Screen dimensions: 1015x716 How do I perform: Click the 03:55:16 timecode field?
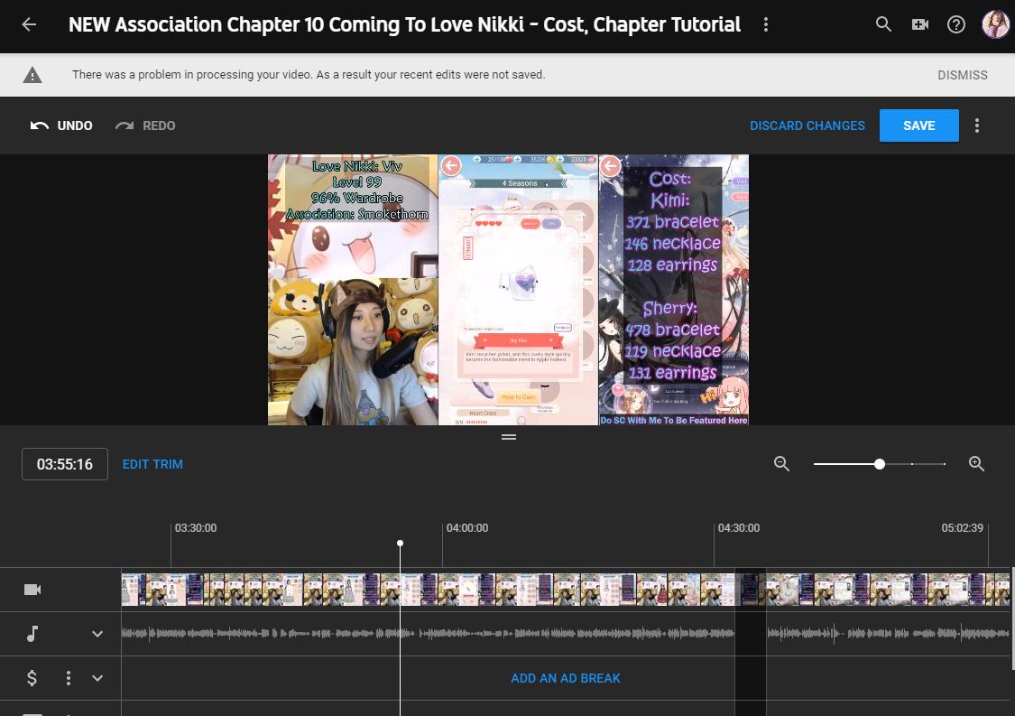click(x=65, y=464)
